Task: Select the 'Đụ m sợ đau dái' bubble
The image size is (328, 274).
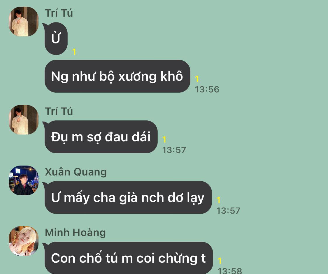Action: (x=101, y=137)
